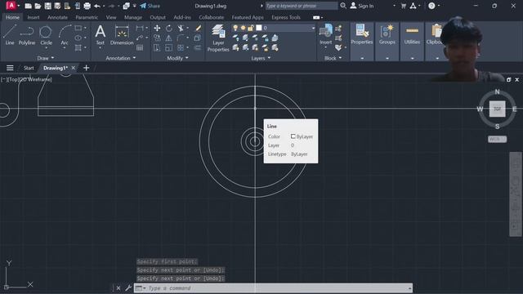Switch to the Insert ribbon tab
Screen dimensions: 523x294
[x=34, y=17]
